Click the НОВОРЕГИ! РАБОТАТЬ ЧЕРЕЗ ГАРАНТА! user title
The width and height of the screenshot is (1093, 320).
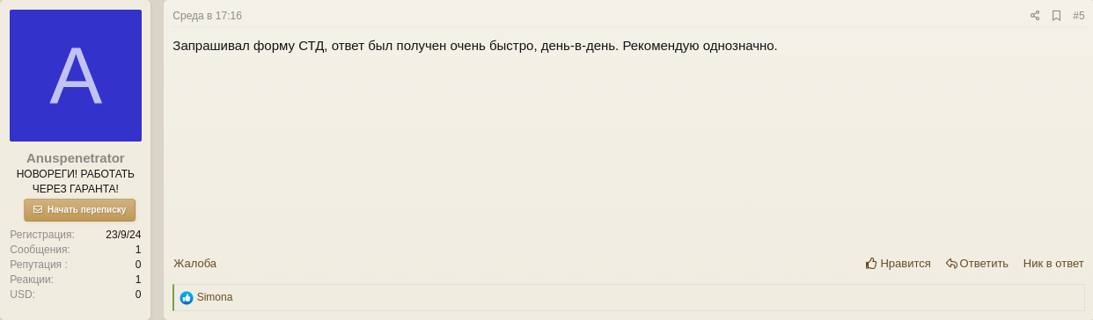point(76,181)
